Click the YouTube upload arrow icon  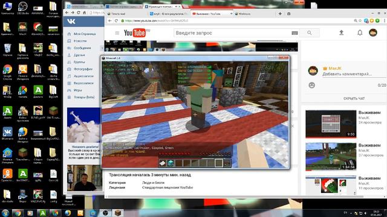341,33
